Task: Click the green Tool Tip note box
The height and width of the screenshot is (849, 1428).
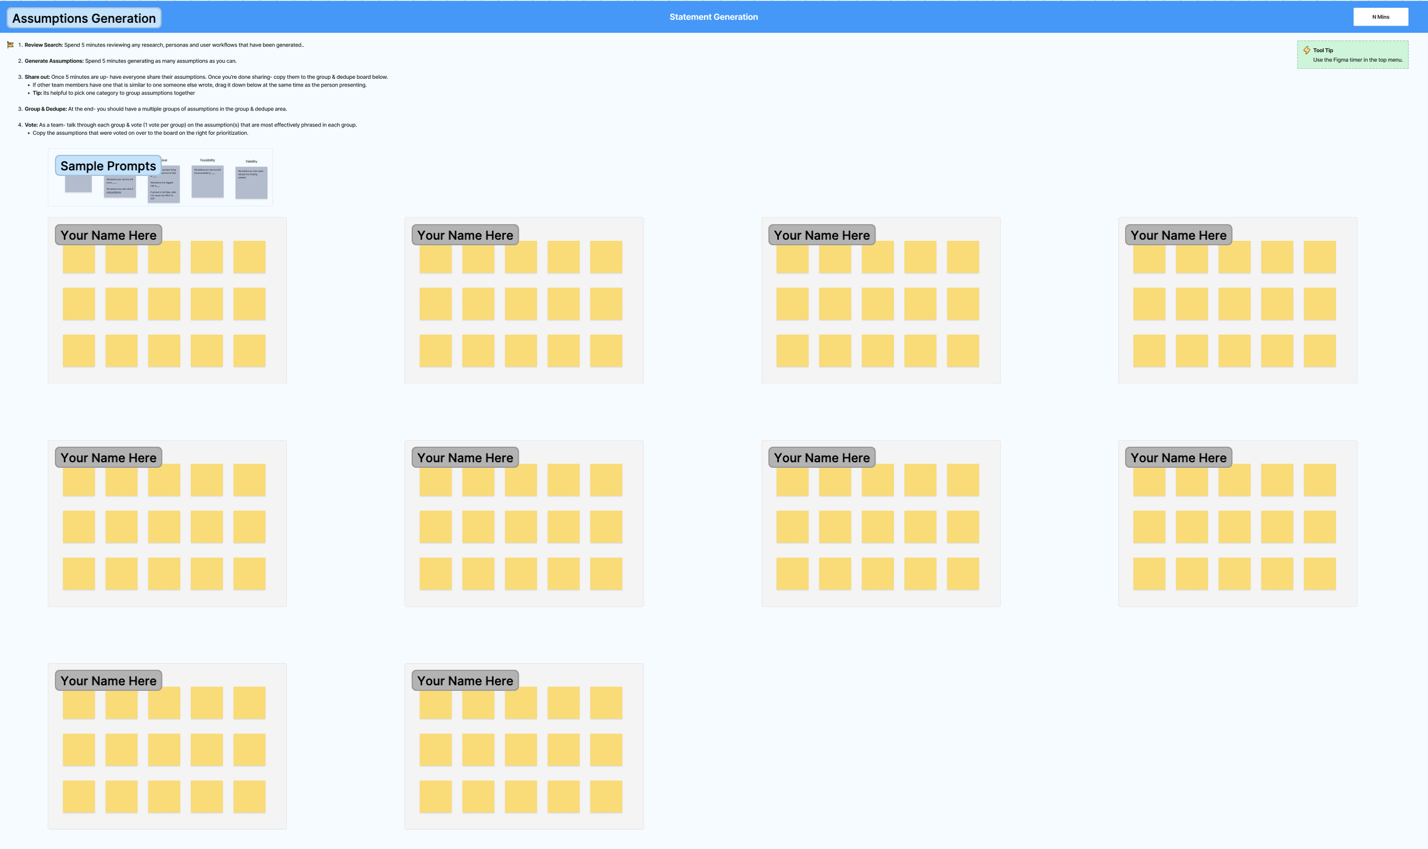Action: point(1352,55)
